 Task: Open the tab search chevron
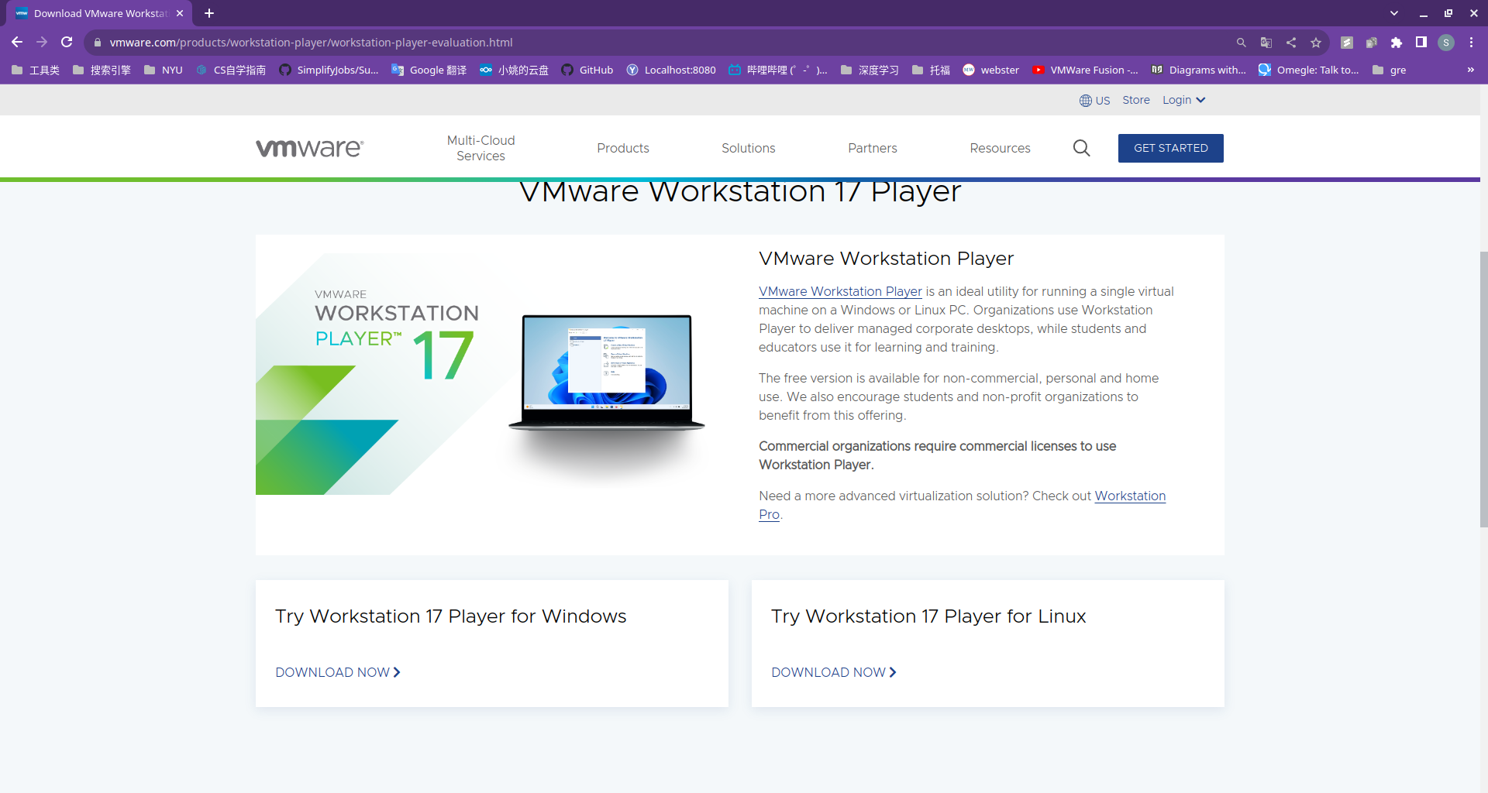tap(1394, 13)
